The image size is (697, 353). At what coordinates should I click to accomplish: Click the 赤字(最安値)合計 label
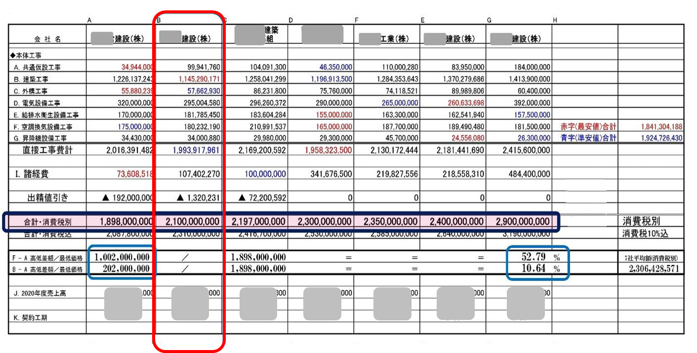(585, 126)
